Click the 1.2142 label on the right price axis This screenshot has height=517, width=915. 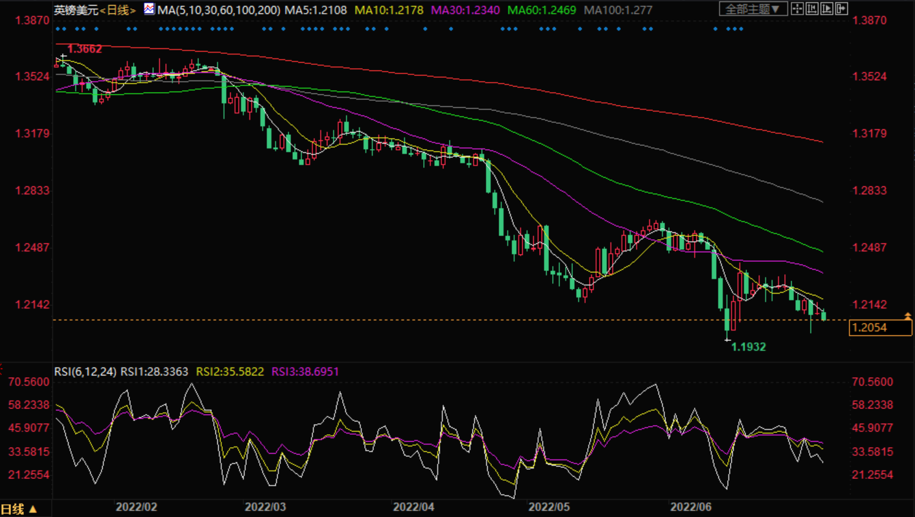pyautogui.click(x=870, y=305)
